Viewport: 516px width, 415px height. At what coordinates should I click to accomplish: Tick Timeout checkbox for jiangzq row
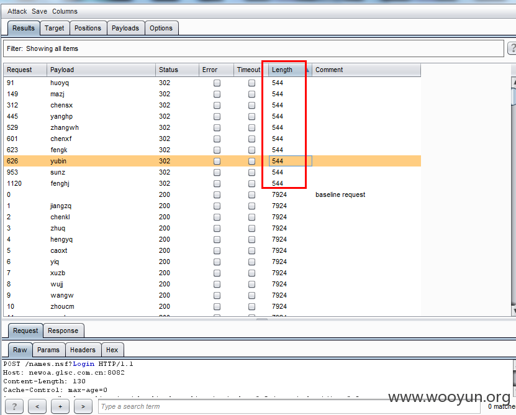tap(251, 206)
